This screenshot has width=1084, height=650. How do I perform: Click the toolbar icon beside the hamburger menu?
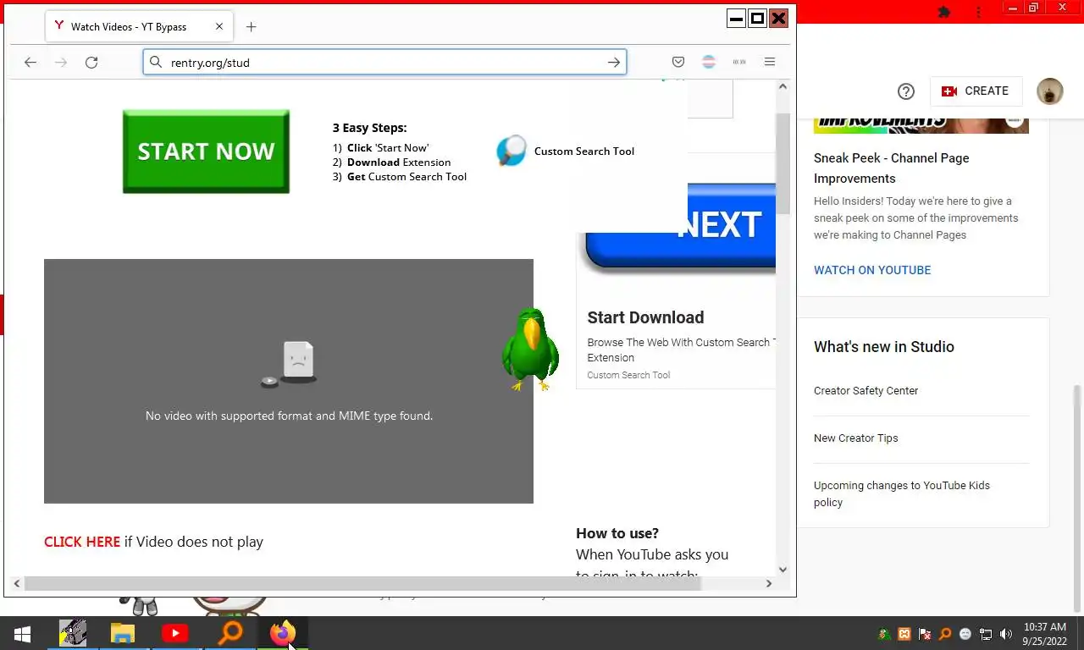tap(739, 62)
